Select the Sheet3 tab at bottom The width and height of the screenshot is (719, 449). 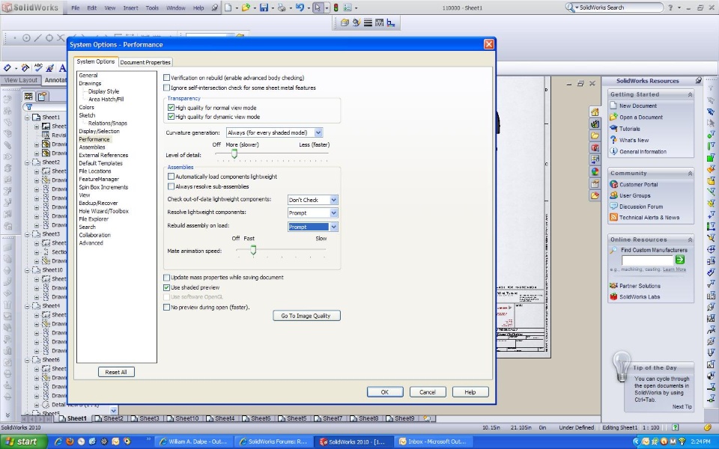146,418
